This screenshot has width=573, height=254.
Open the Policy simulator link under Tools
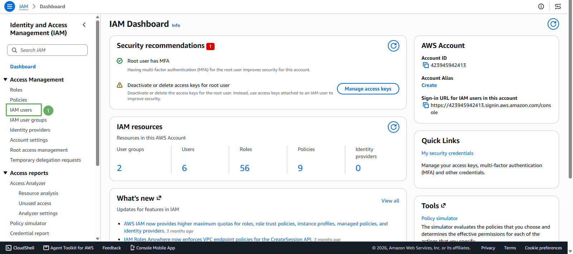coord(439,218)
